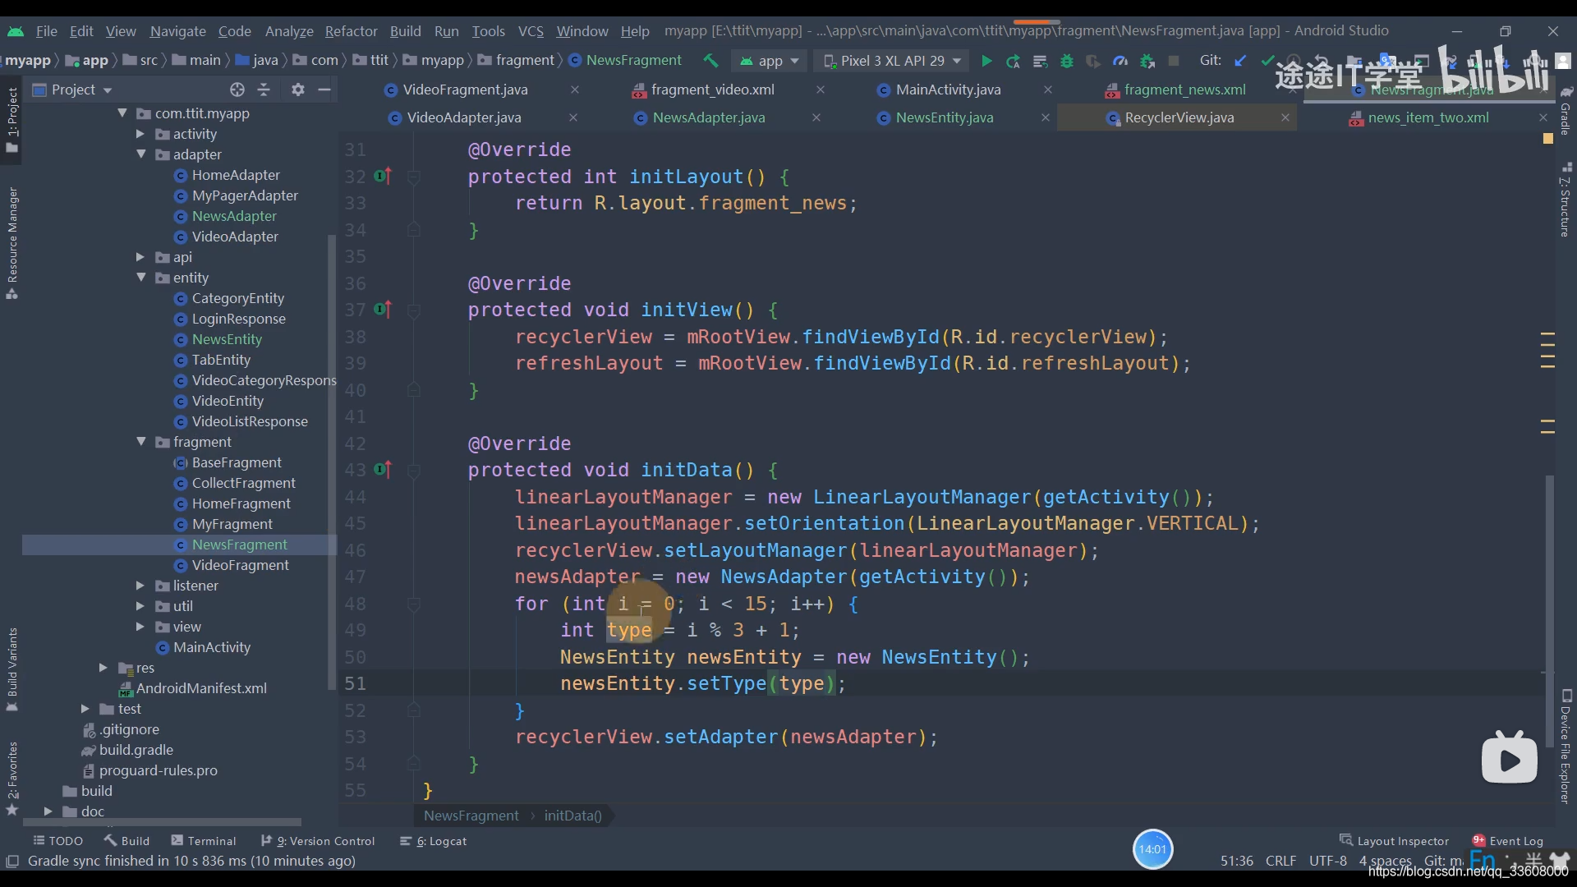
Task: Open the File menu
Action: tap(47, 30)
